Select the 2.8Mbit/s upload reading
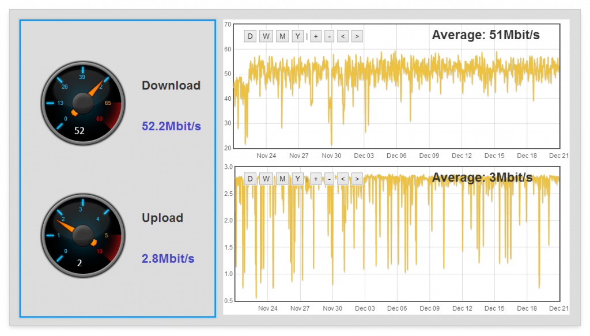 167,259
